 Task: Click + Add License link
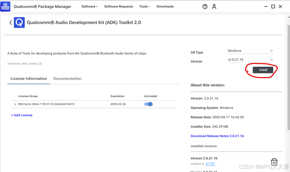[x=22, y=115]
